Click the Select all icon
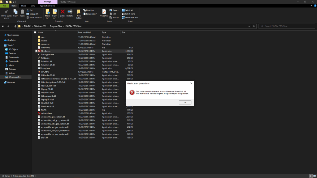This screenshot has width=317, height=178. [123, 10]
